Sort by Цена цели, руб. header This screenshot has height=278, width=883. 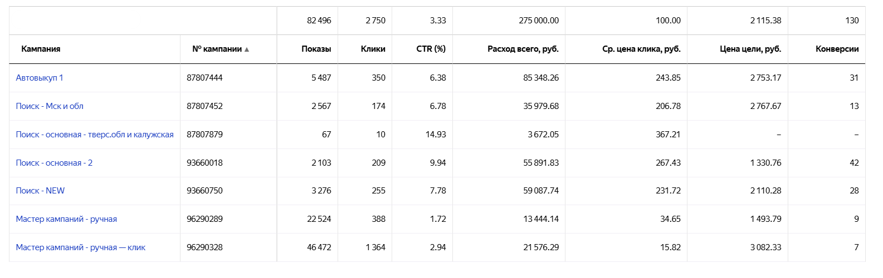(x=750, y=49)
